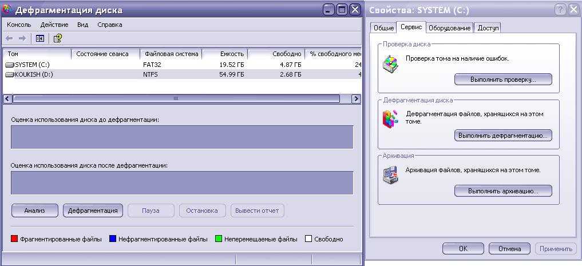The width and height of the screenshot is (582, 266).
Task: Toggle the console tree pane icon
Action: point(39,38)
